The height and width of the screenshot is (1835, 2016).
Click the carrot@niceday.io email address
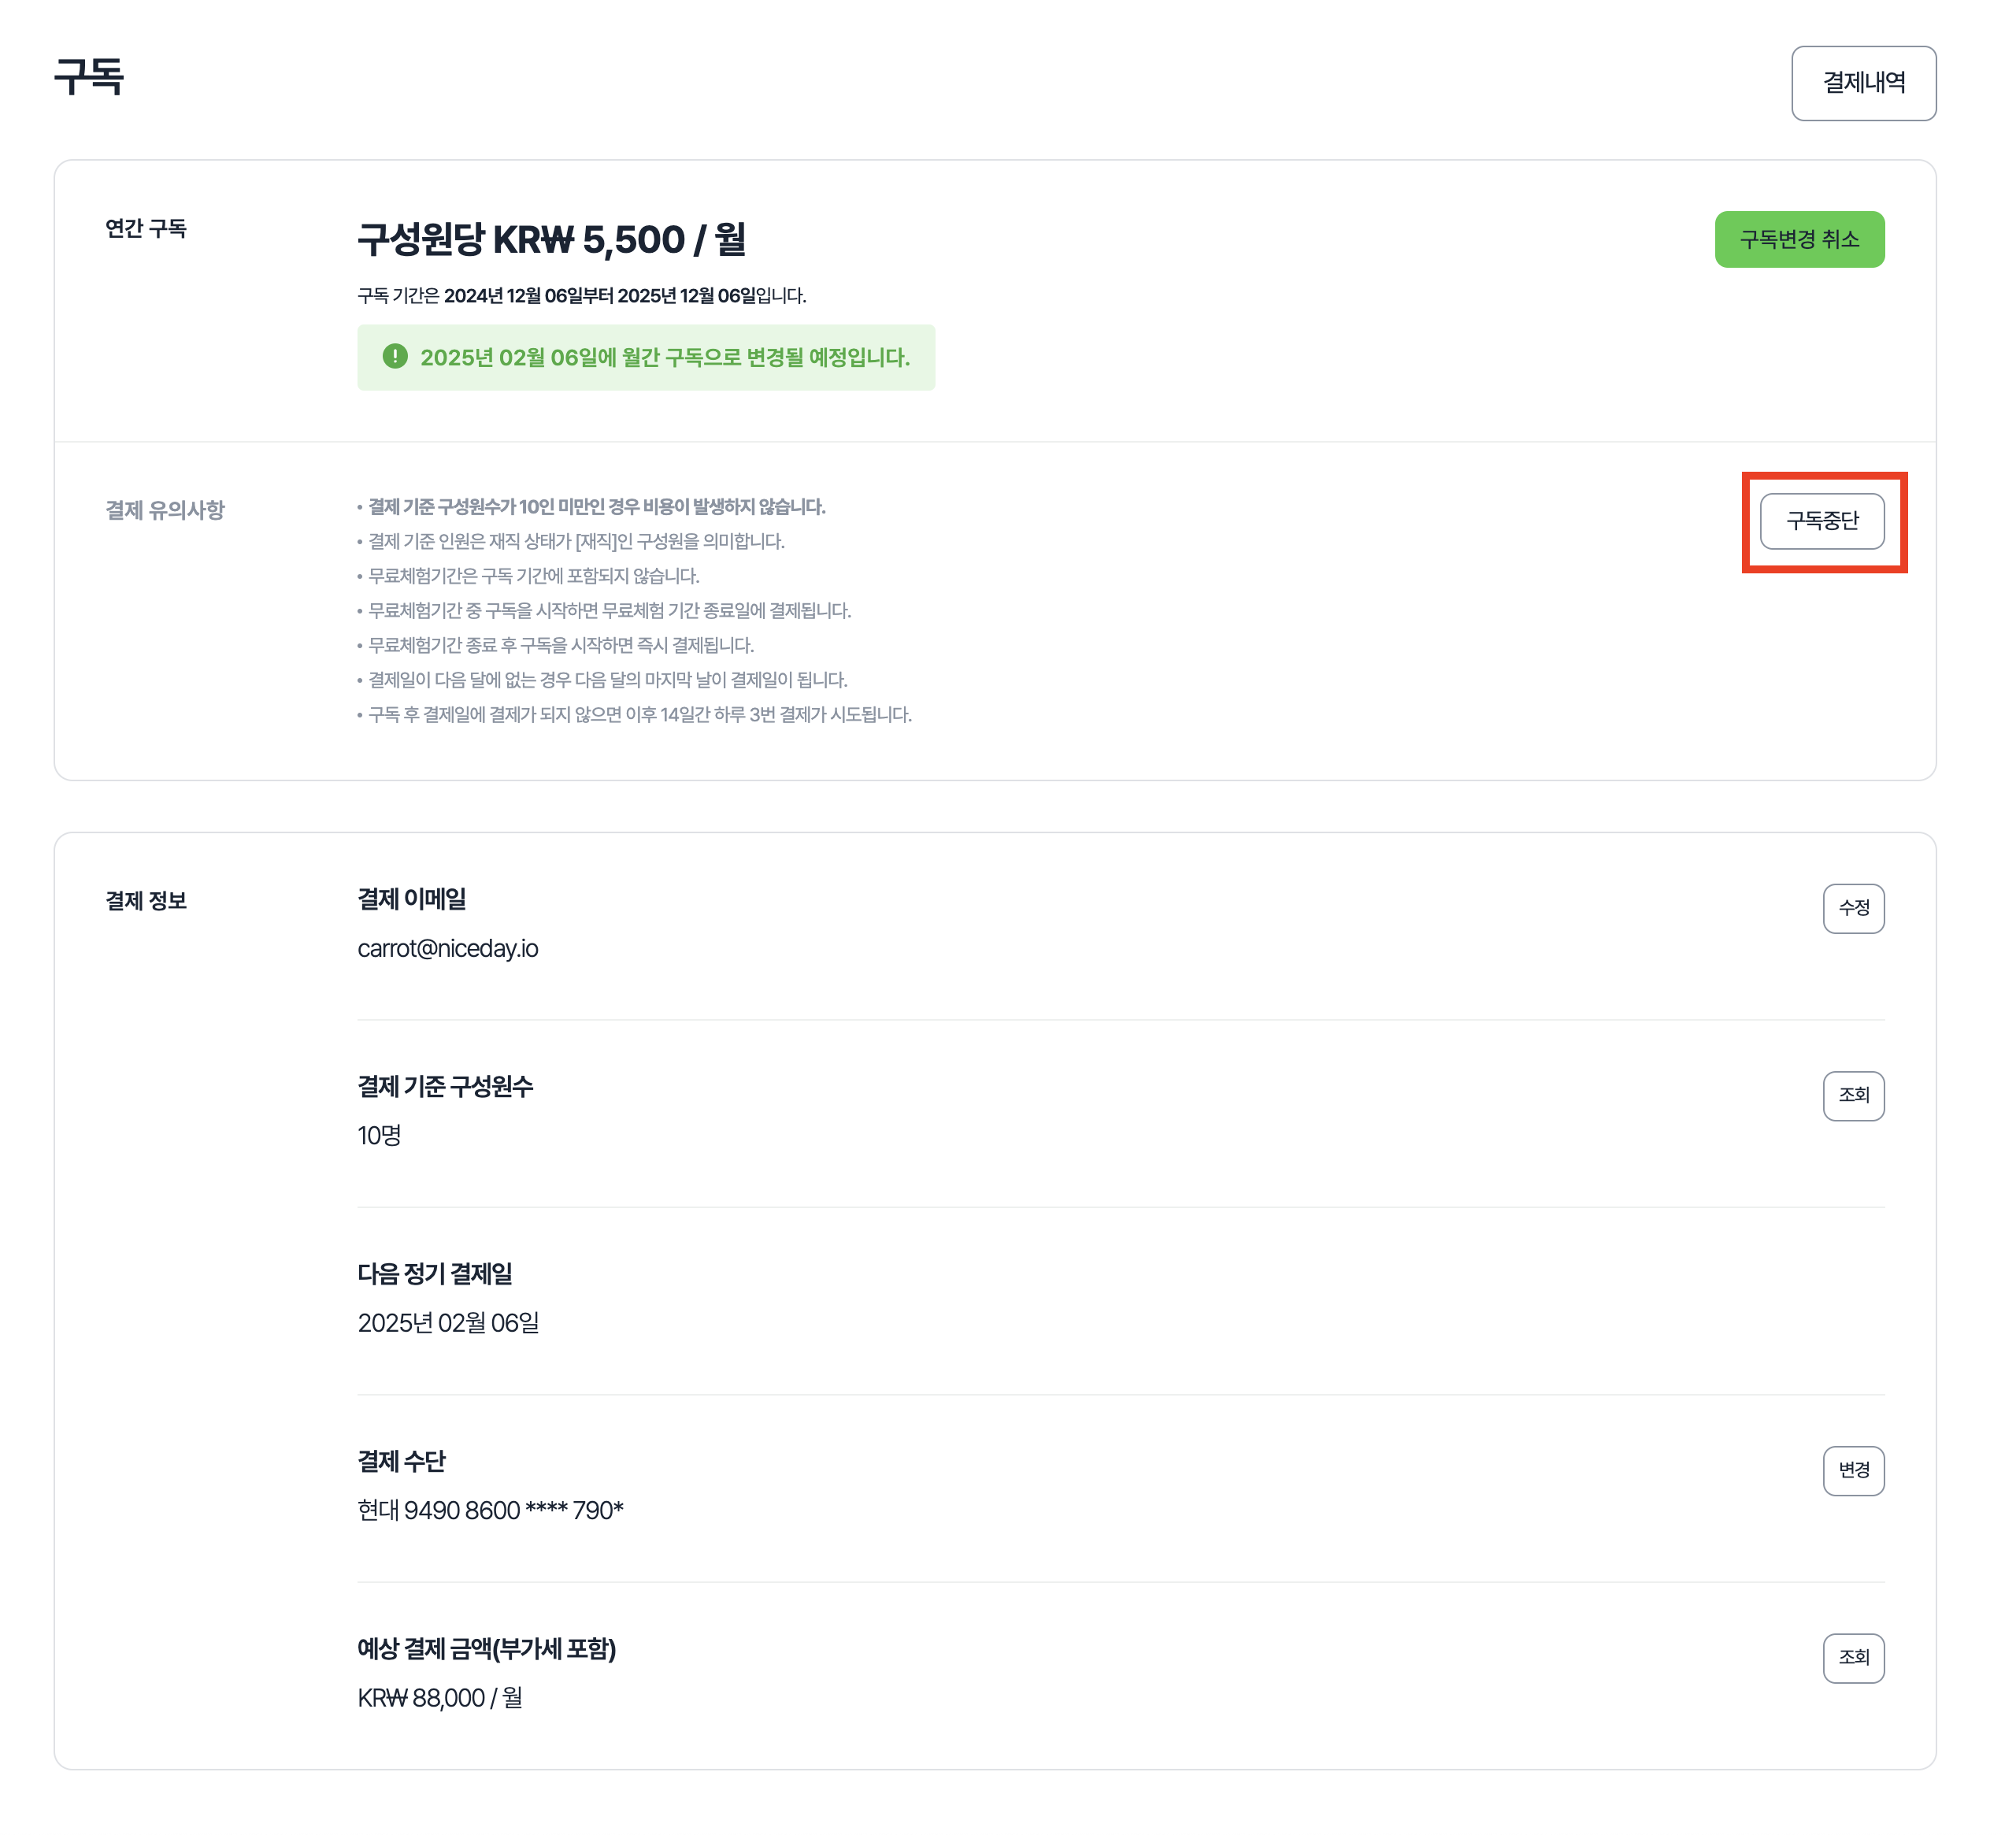tap(448, 948)
